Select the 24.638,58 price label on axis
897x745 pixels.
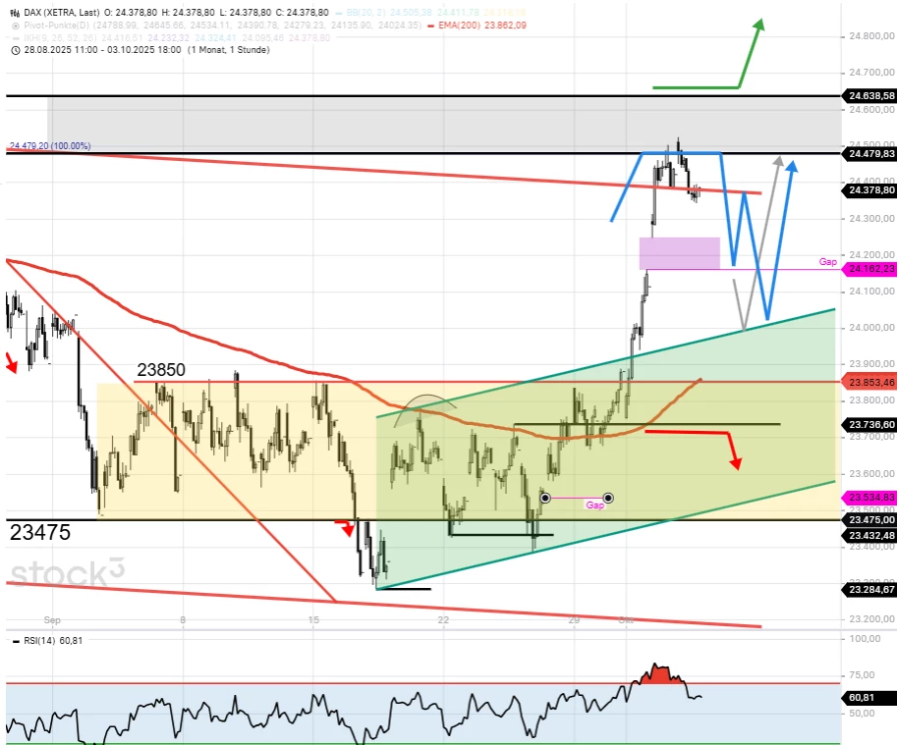(x=869, y=95)
